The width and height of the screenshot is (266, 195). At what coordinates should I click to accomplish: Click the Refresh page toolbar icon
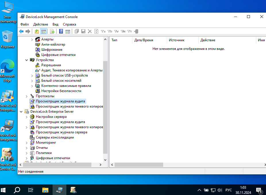click(96, 31)
